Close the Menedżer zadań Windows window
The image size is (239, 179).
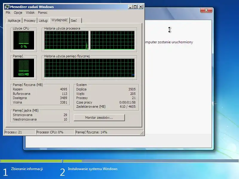141,7
